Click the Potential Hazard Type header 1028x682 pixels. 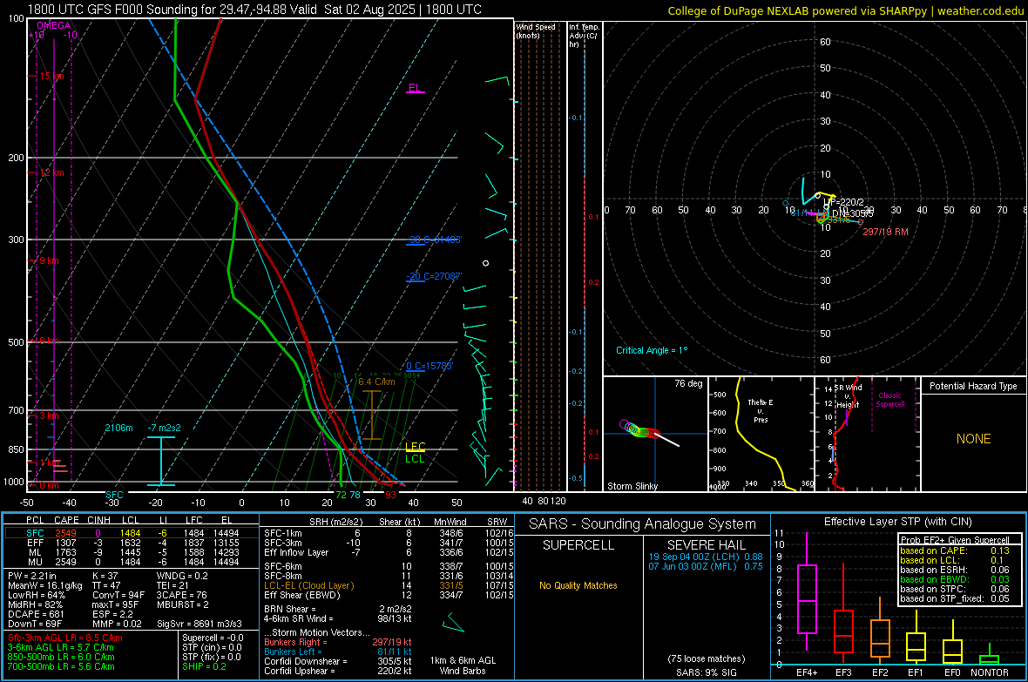973,386
